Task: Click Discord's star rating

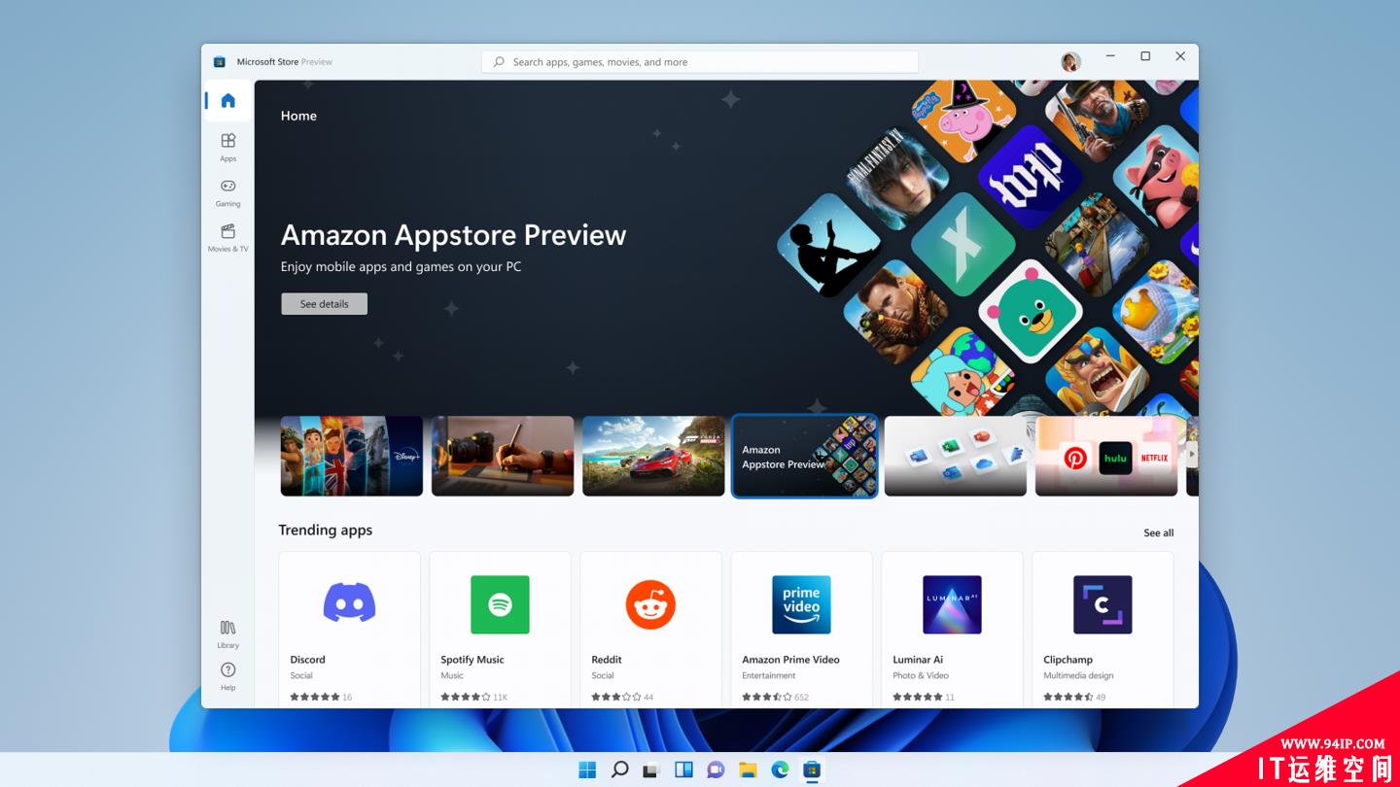Action: pos(315,697)
